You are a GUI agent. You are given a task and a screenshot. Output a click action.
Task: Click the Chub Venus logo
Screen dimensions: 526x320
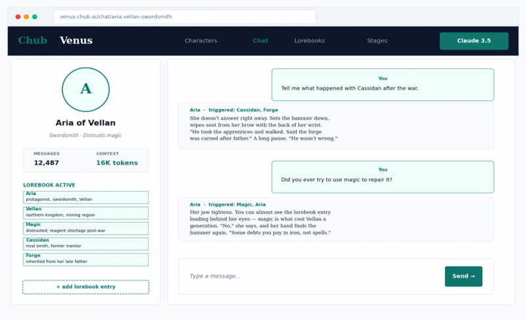55,41
